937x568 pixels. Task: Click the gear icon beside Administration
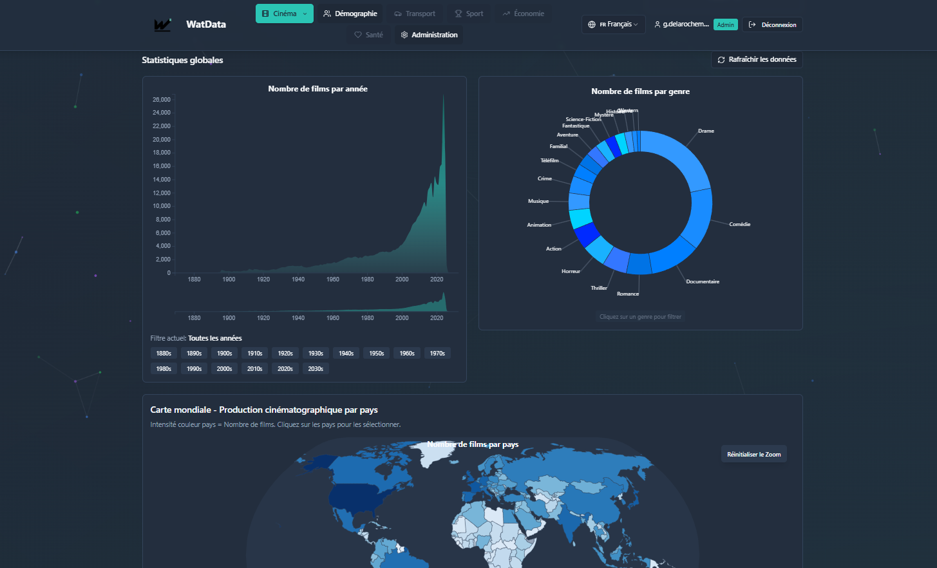404,35
